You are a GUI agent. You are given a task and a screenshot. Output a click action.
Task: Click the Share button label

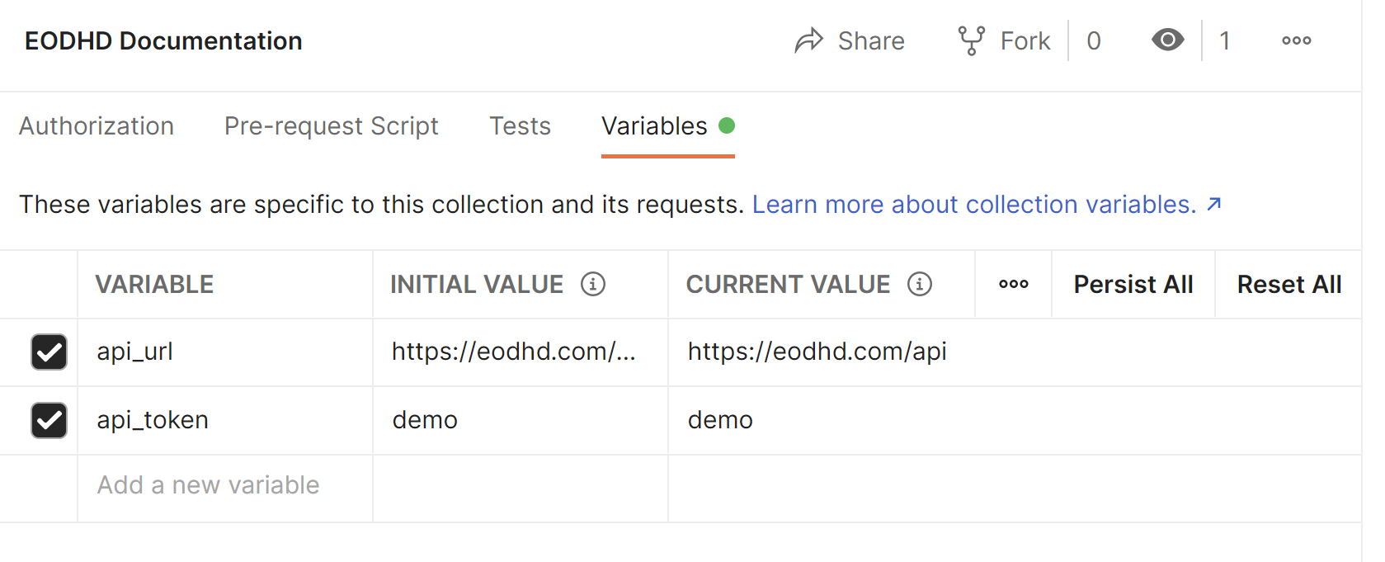pyautogui.click(x=871, y=40)
